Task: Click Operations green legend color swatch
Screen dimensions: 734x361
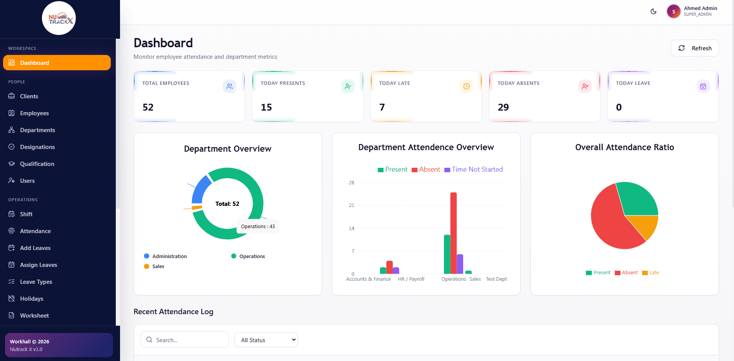Action: [x=234, y=256]
